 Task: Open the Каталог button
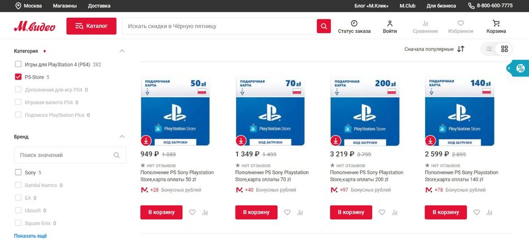coord(91,26)
